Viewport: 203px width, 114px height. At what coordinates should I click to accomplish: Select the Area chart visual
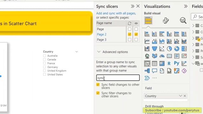[x=154, y=41]
